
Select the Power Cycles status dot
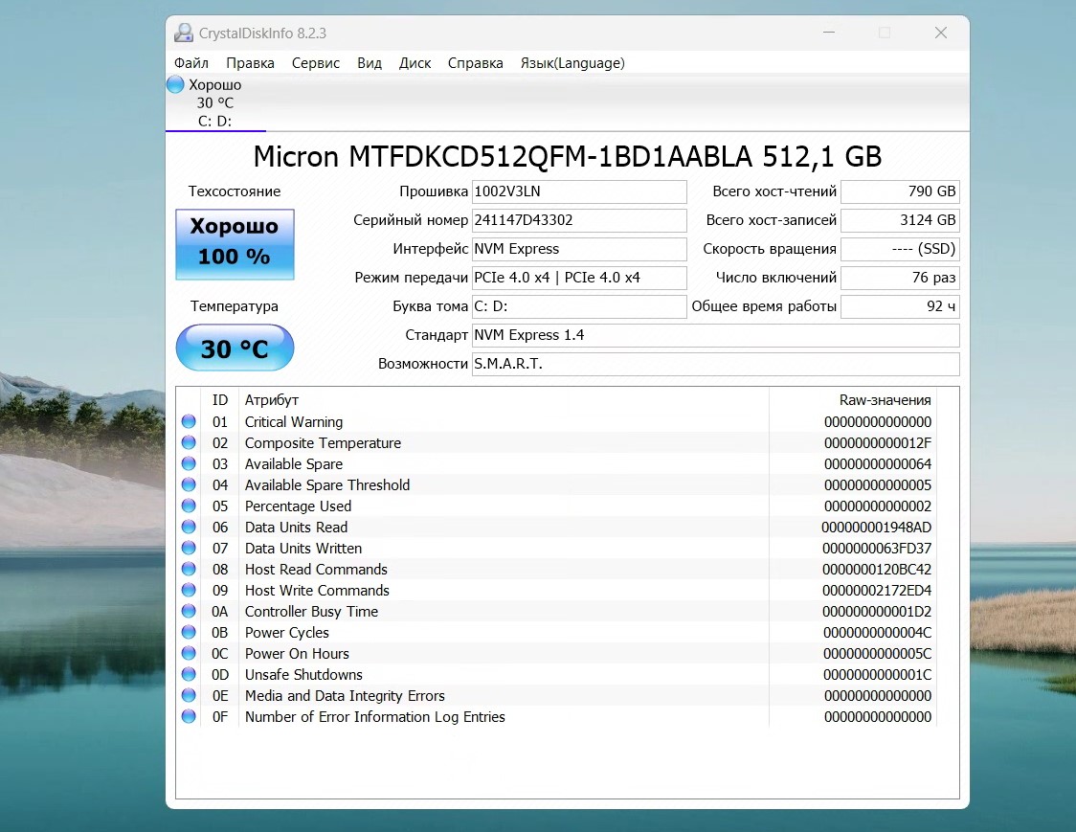188,632
